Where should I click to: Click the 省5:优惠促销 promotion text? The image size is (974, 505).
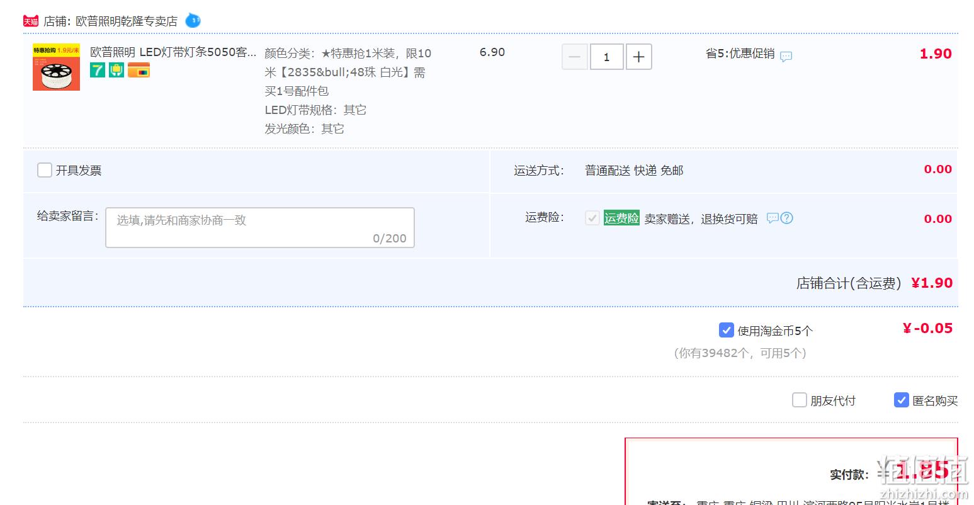(740, 54)
